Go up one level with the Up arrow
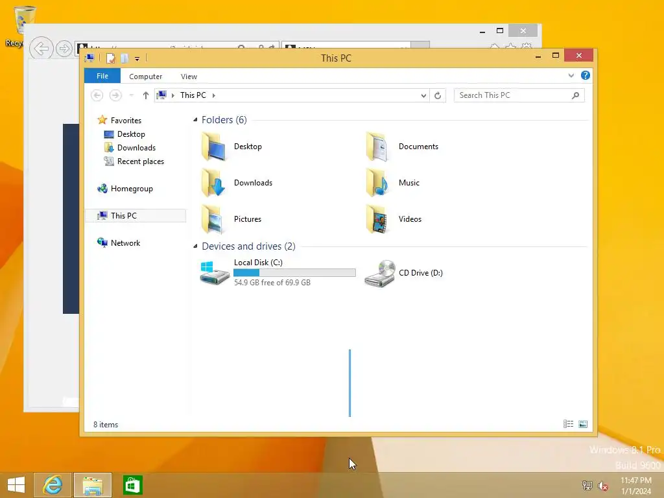This screenshot has width=664, height=498. click(x=146, y=95)
